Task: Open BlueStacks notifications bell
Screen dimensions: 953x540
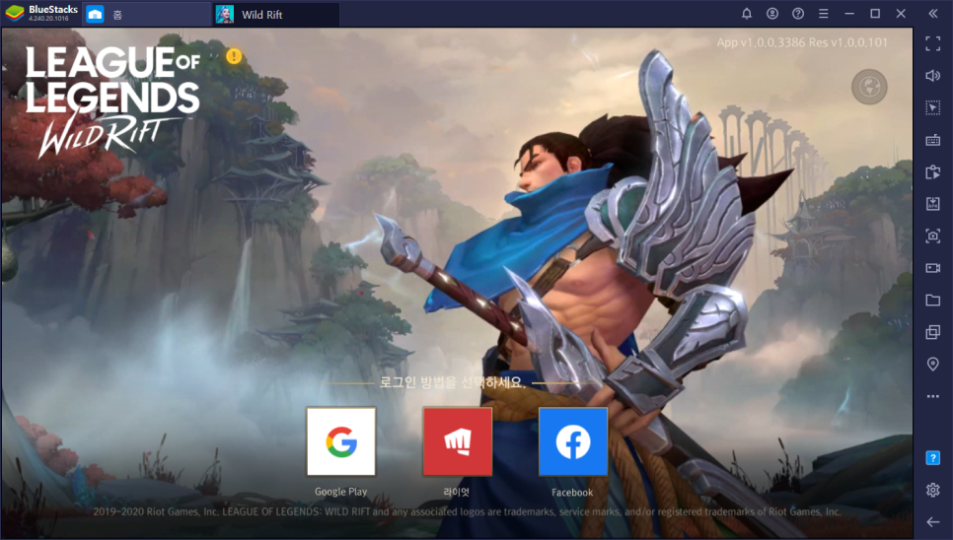Action: pyautogui.click(x=747, y=14)
